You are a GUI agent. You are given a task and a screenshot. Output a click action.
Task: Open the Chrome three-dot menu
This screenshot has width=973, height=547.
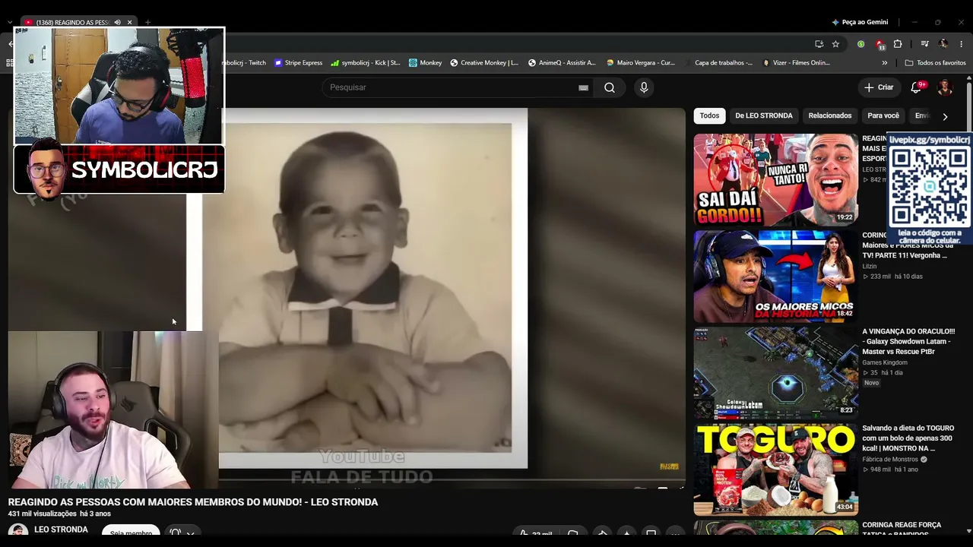(962, 44)
